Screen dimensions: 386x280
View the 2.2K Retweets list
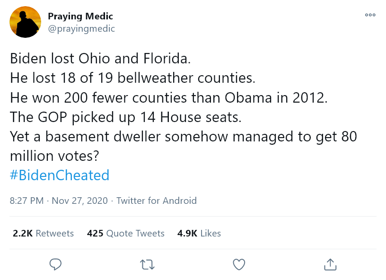(44, 233)
